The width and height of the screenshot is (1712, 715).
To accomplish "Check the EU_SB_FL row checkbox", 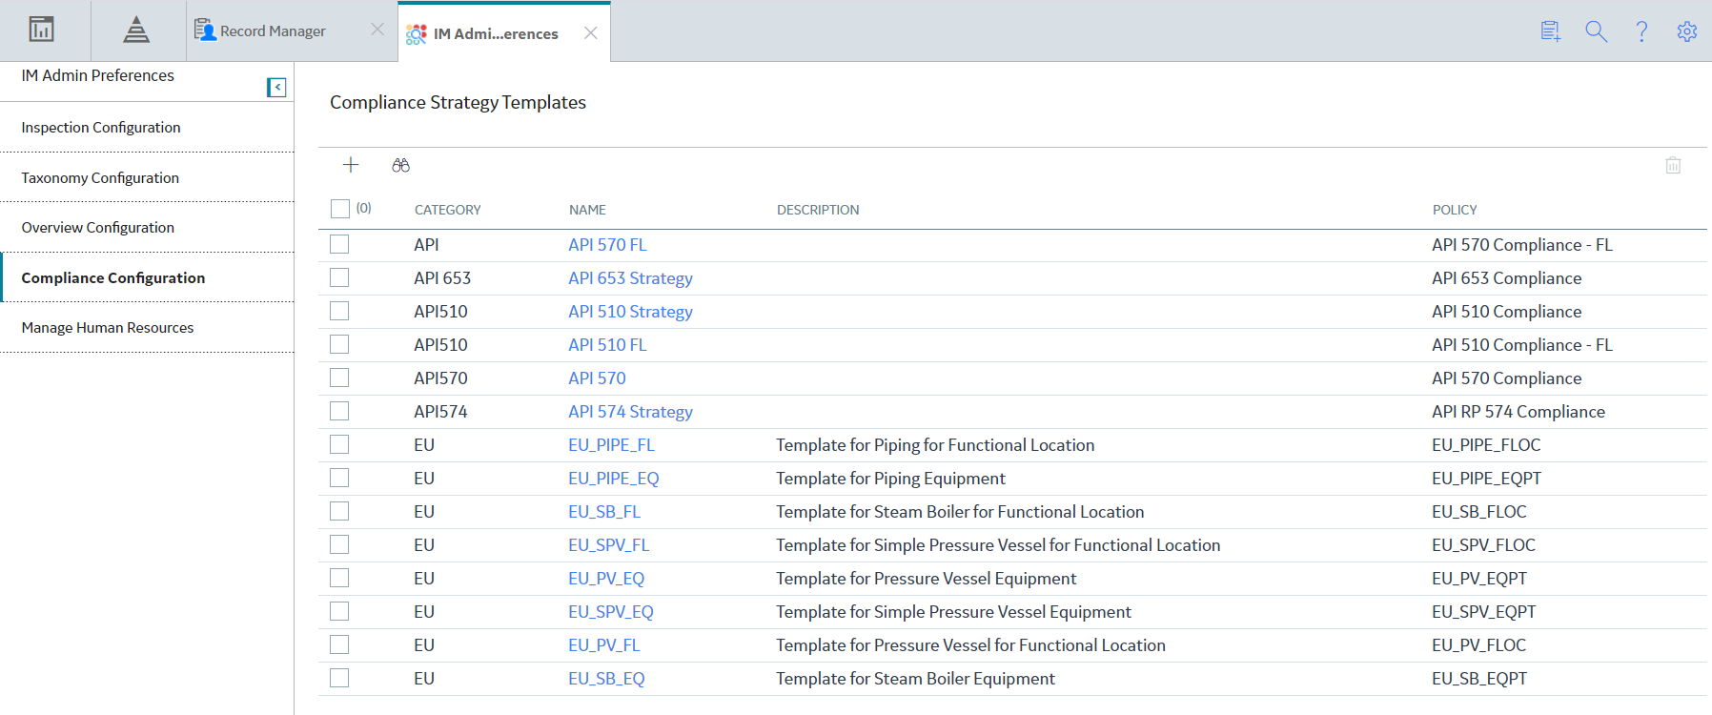I will (339, 512).
